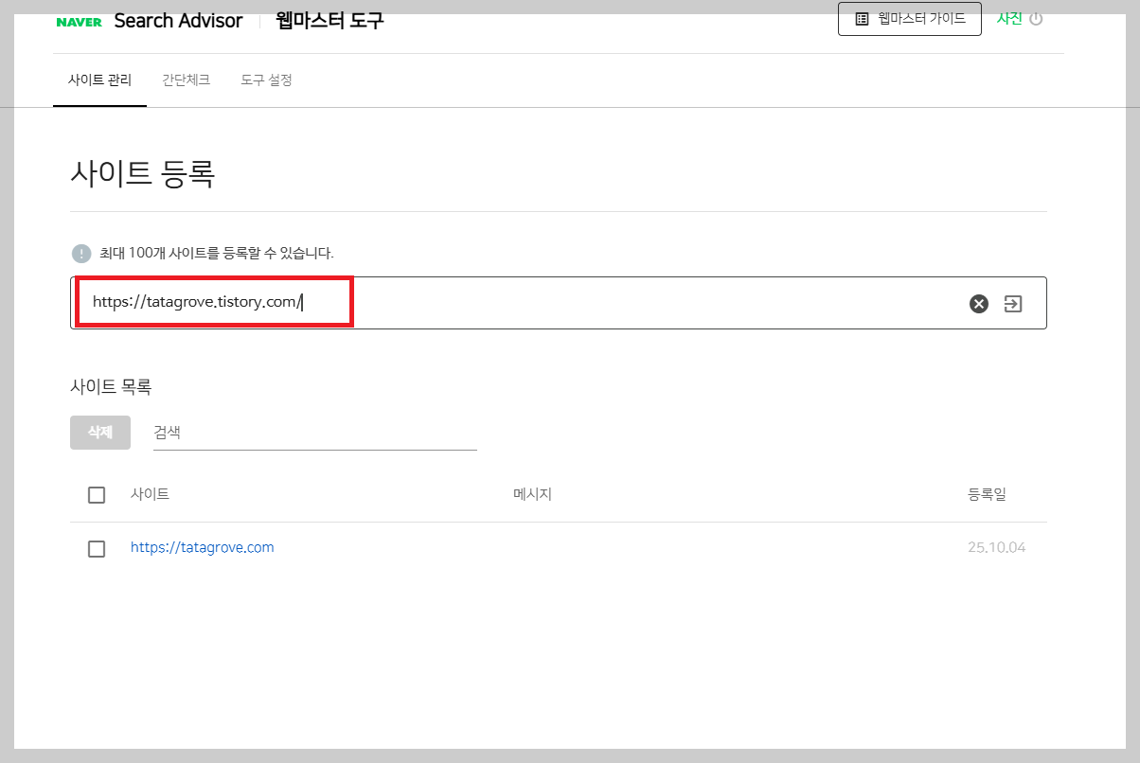Check the checkbox beside tatagrove.com
The image size is (1140, 763).
(96, 548)
